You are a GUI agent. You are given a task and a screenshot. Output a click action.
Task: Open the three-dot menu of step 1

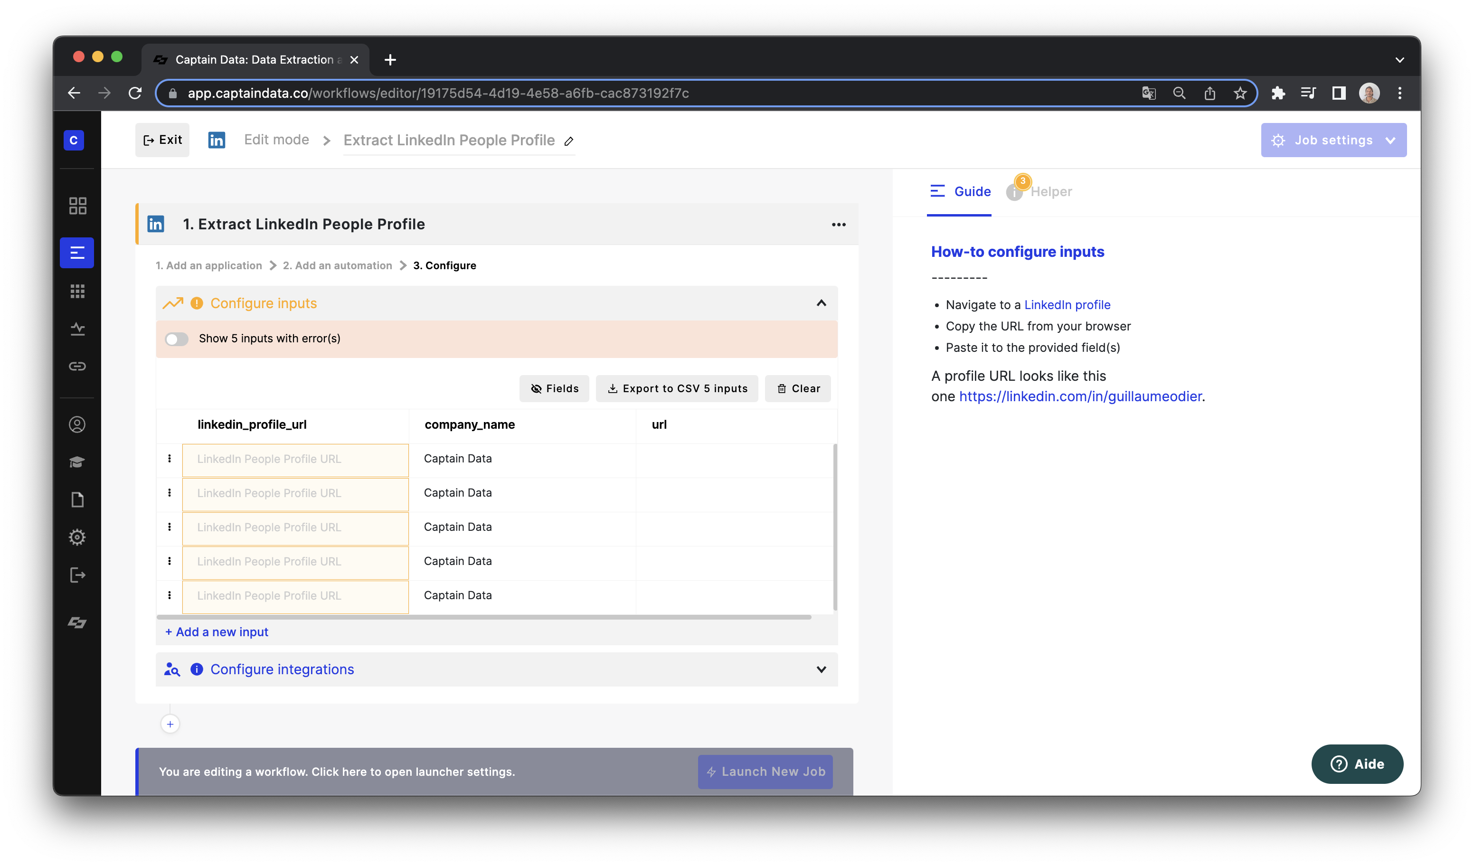839,225
